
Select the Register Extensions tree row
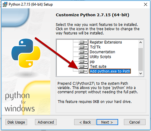(106, 42)
